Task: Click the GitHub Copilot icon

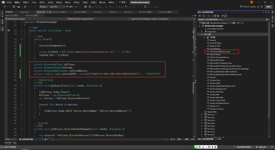Action: pos(241,7)
